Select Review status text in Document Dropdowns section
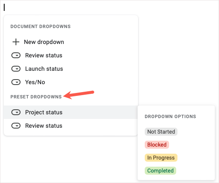Screen dimensions: 219x183 [x=44, y=55]
